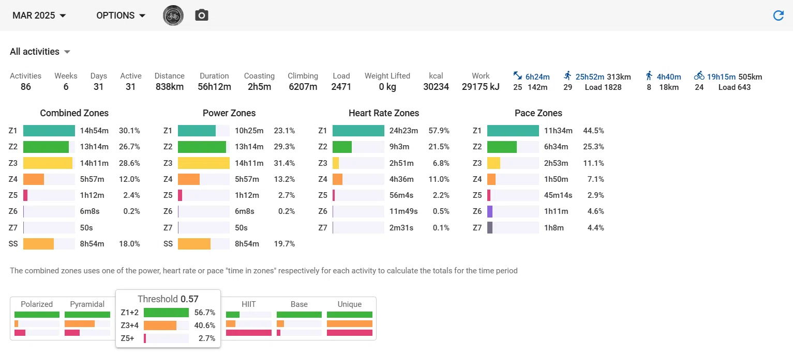
Task: Take a snapshot with the camera icon
Action: click(x=202, y=15)
